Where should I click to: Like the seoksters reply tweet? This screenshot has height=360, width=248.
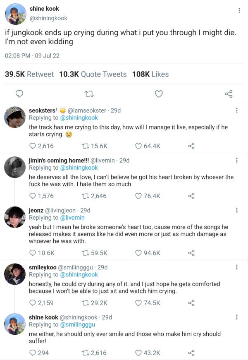point(139,146)
